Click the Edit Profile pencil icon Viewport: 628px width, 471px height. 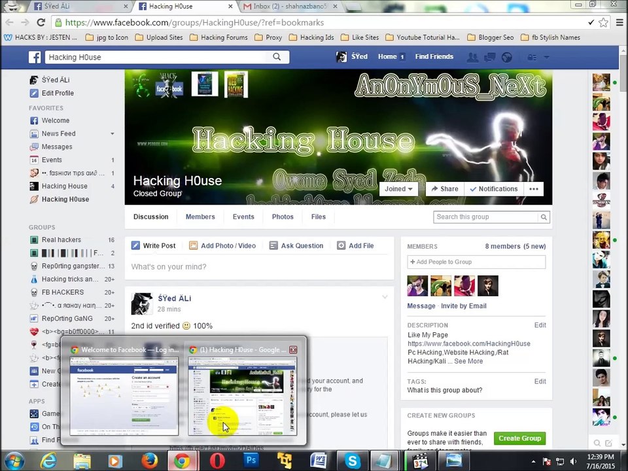34,93
